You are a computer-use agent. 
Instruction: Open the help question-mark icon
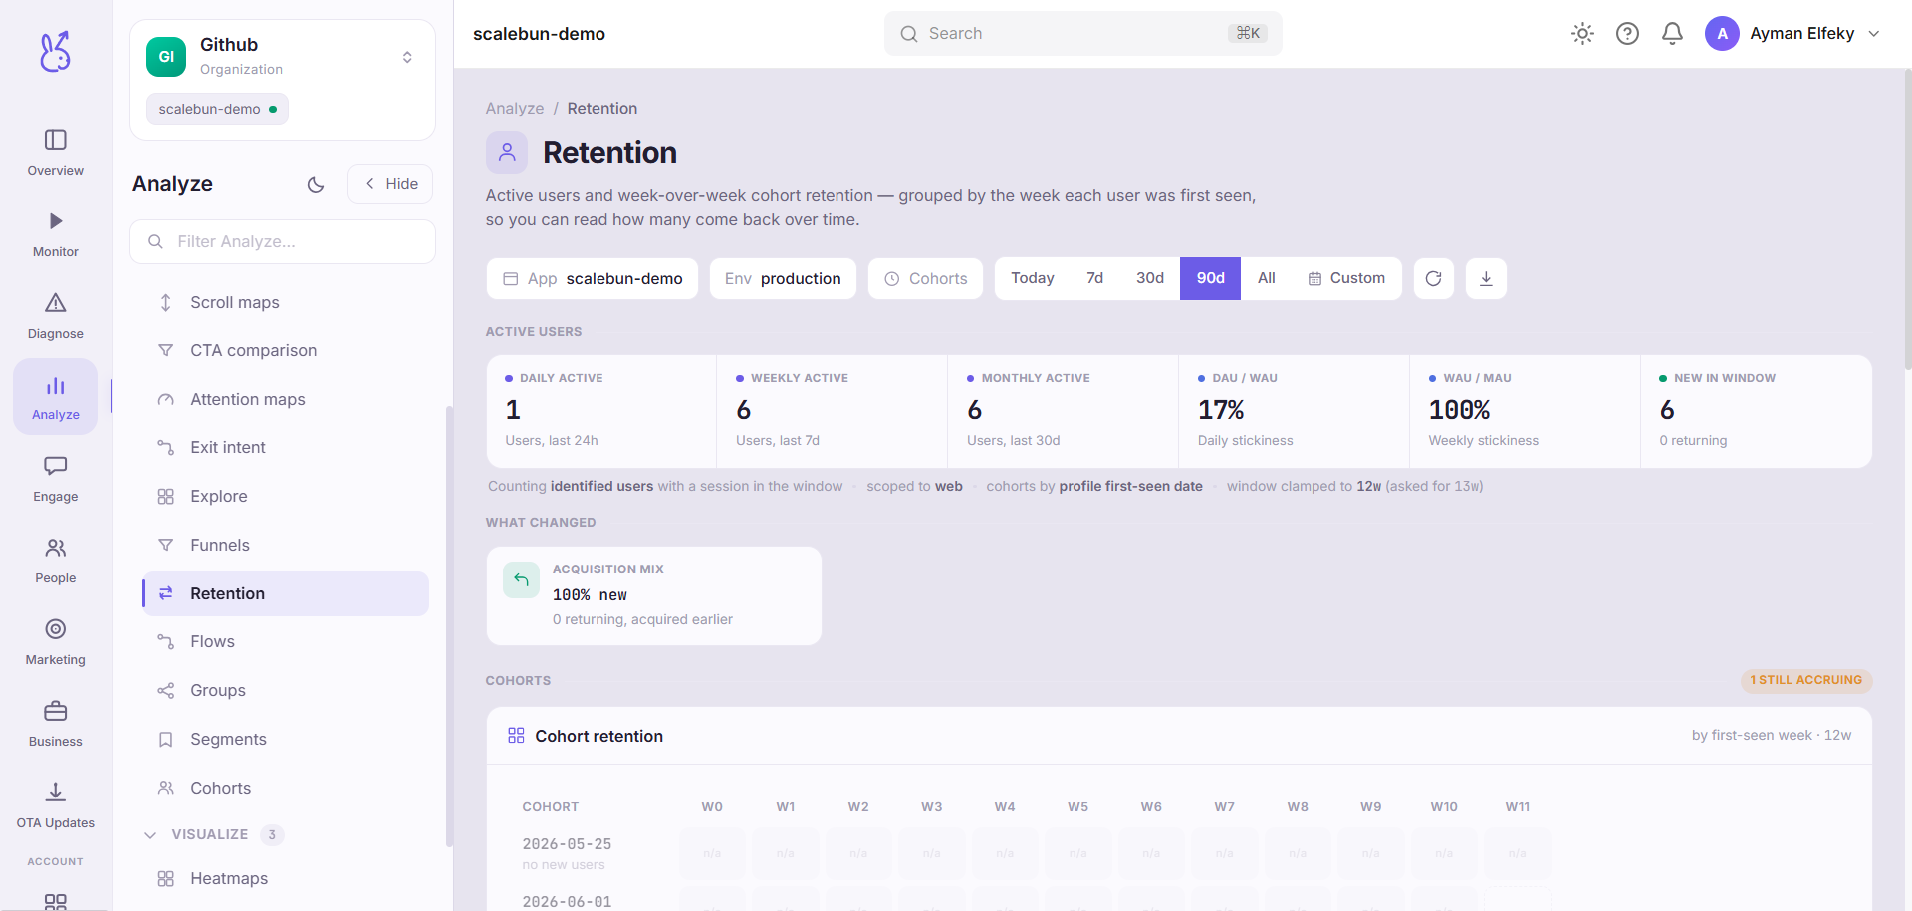point(1627,34)
